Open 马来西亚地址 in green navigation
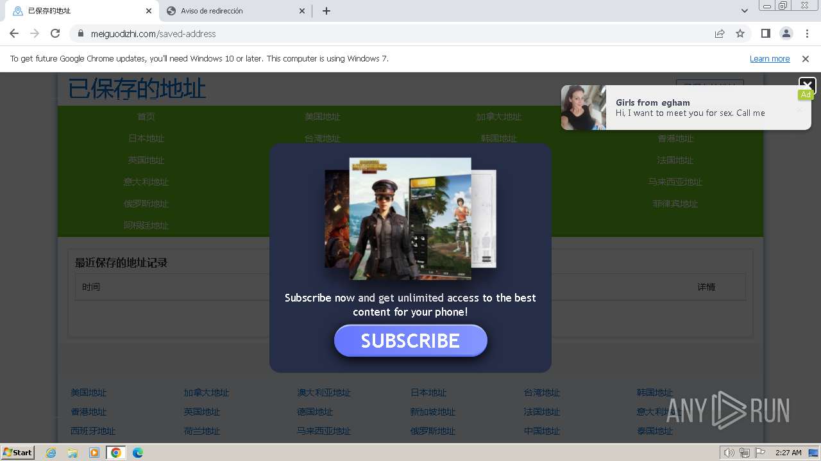The image size is (821, 461). pyautogui.click(x=675, y=182)
